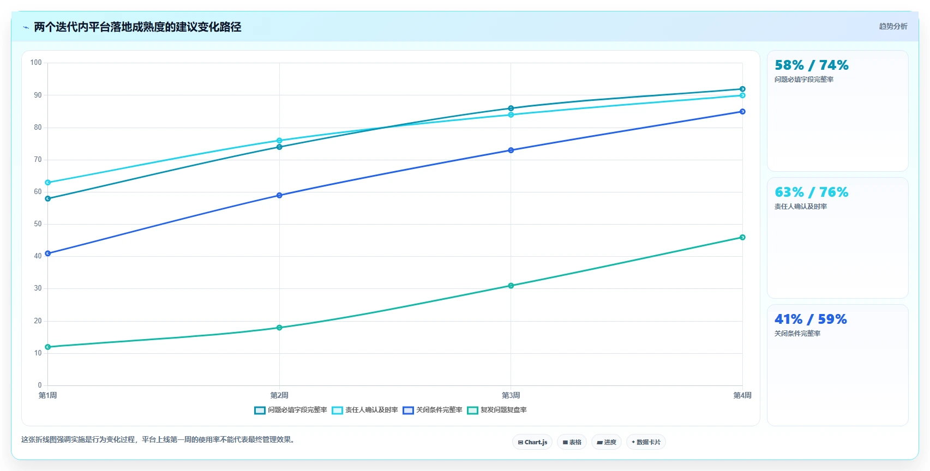Click the 第4周 point on 关闭条件完整率 line
Screen dimensions: 930x471
pos(742,112)
